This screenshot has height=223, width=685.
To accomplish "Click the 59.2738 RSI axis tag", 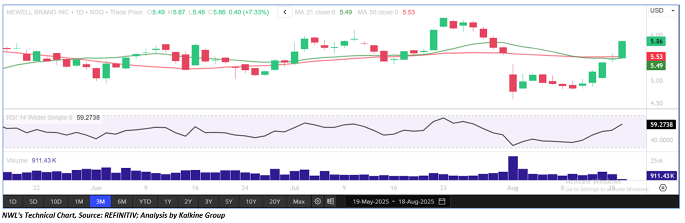I will [662, 125].
